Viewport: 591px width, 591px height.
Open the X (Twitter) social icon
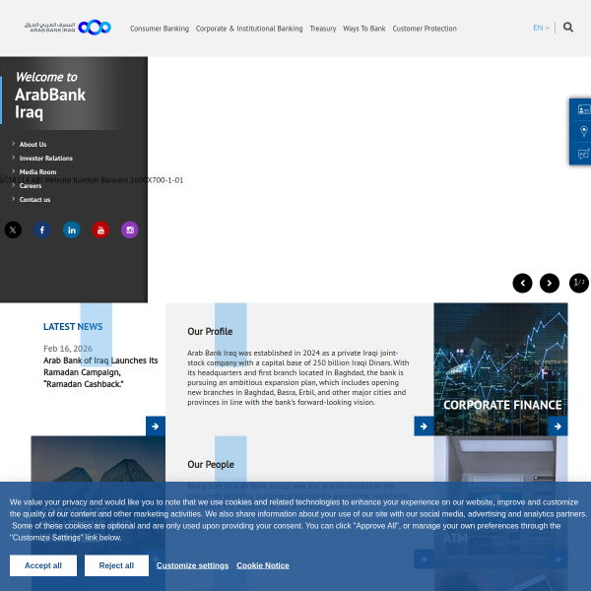(x=13, y=230)
